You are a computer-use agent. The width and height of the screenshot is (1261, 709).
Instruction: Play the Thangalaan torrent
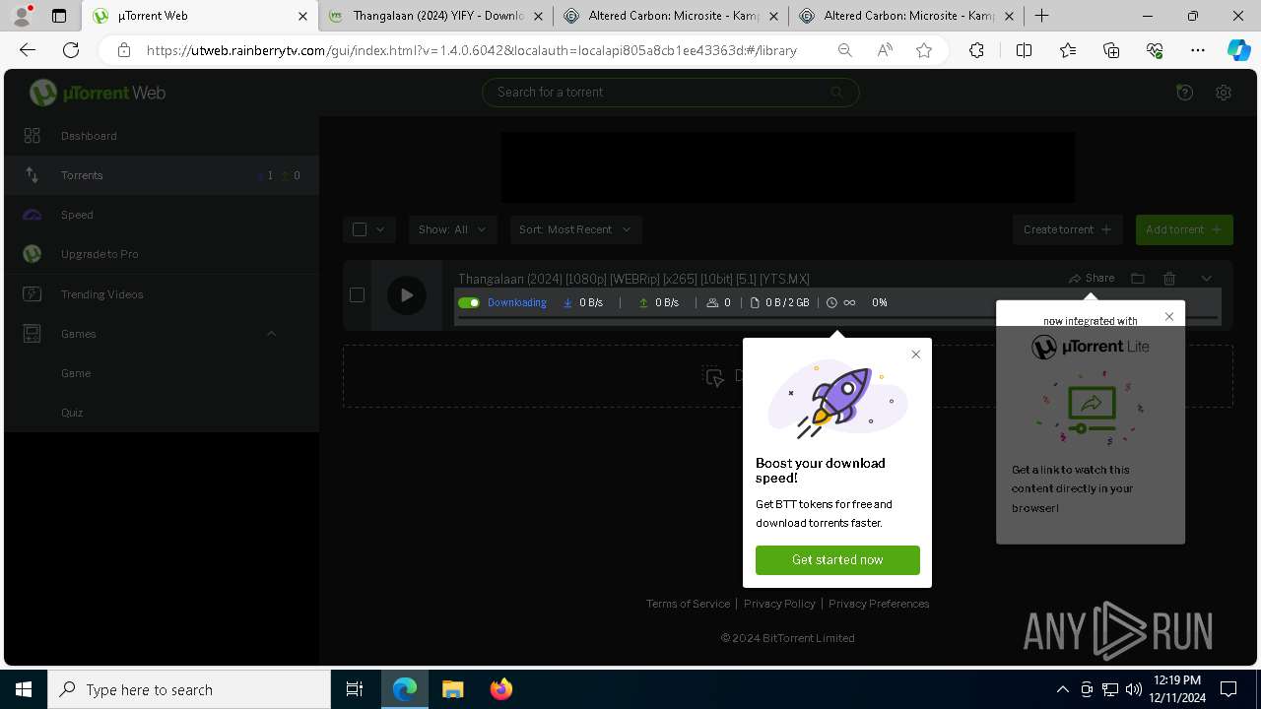[406, 295]
